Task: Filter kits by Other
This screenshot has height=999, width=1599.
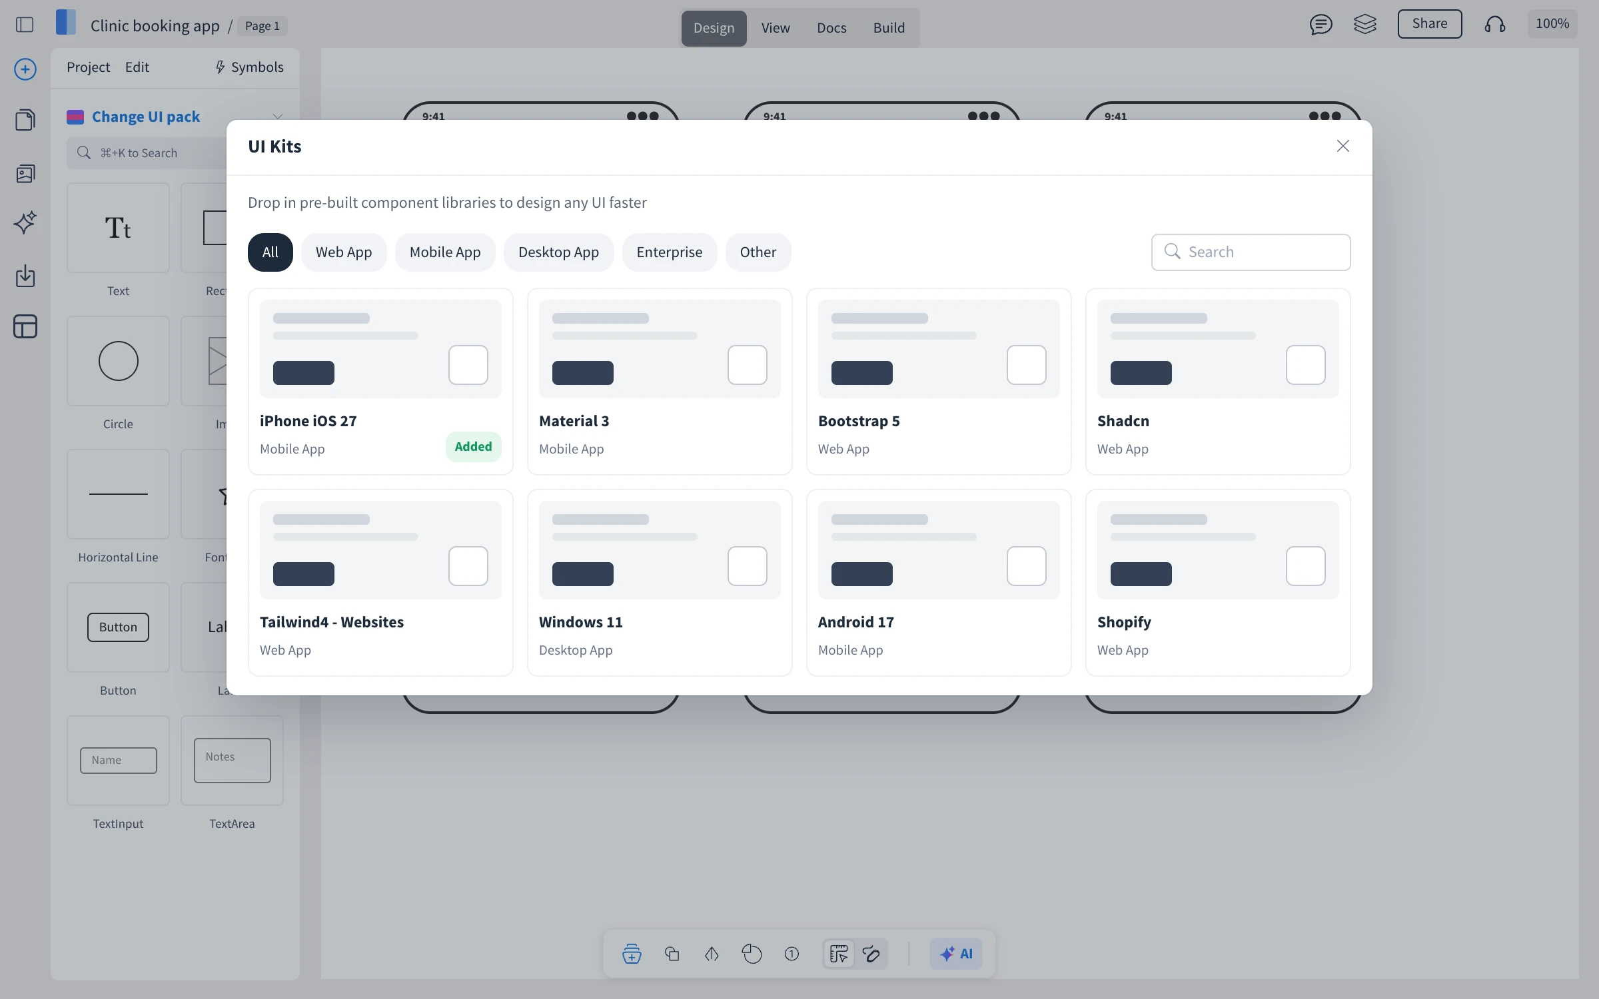Action: pyautogui.click(x=758, y=252)
